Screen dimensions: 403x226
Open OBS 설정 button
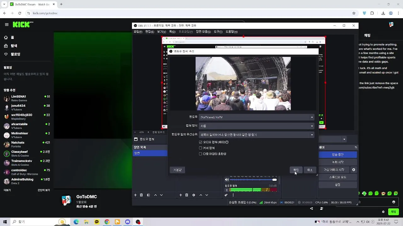338,185
